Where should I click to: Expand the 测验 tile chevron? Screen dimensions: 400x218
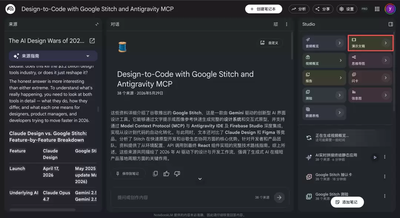(x=340, y=95)
